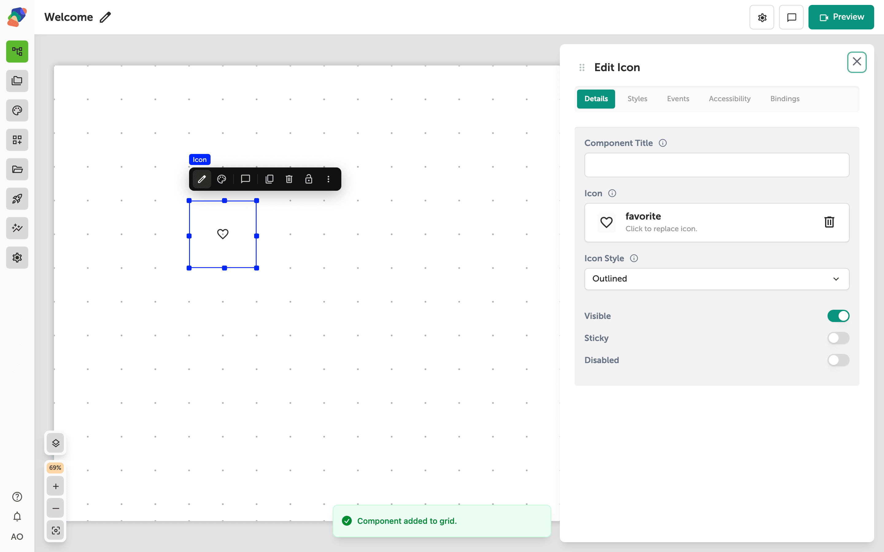Open the Icon Style Outlined dropdown
The width and height of the screenshot is (884, 552).
(717, 279)
